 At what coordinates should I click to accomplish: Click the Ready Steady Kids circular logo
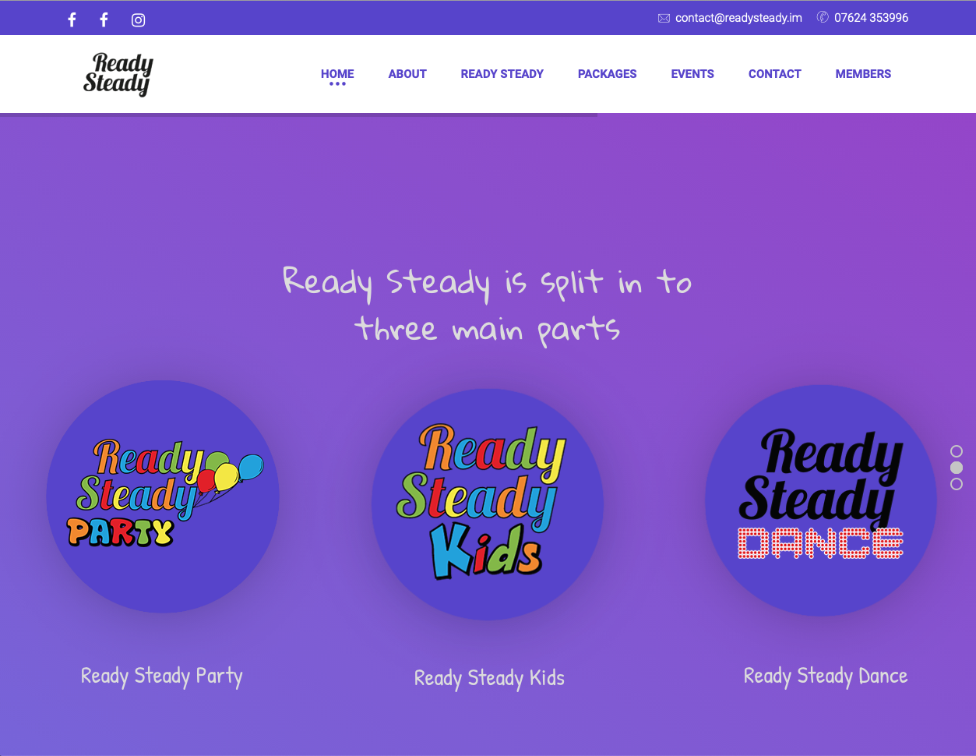pyautogui.click(x=488, y=504)
